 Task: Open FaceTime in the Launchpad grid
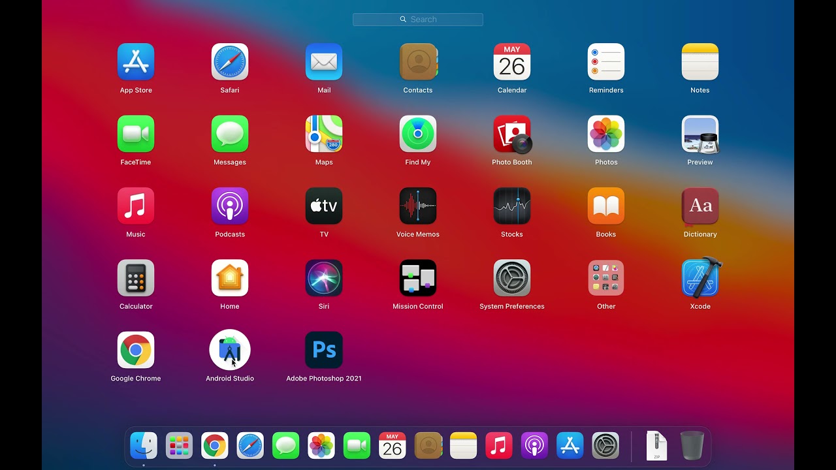click(136, 134)
